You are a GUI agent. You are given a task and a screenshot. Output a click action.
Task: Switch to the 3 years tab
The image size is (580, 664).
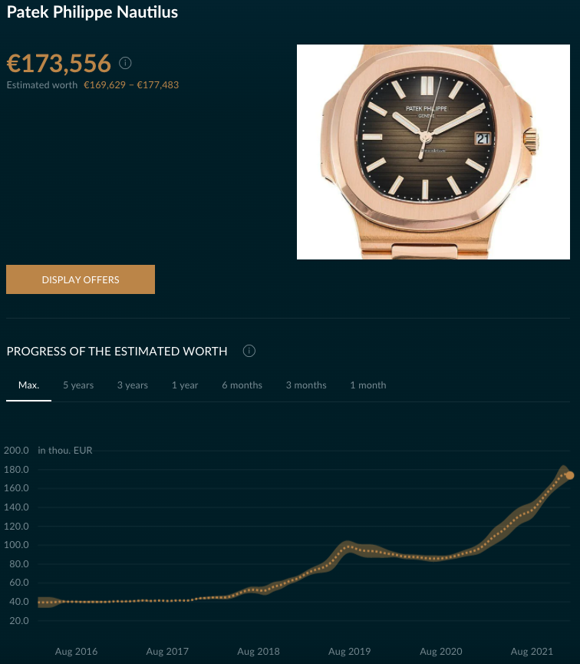pos(133,385)
